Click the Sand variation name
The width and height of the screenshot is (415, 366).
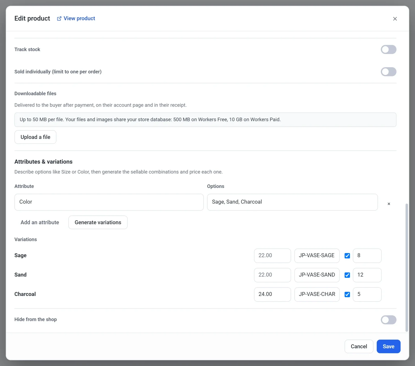20,275
